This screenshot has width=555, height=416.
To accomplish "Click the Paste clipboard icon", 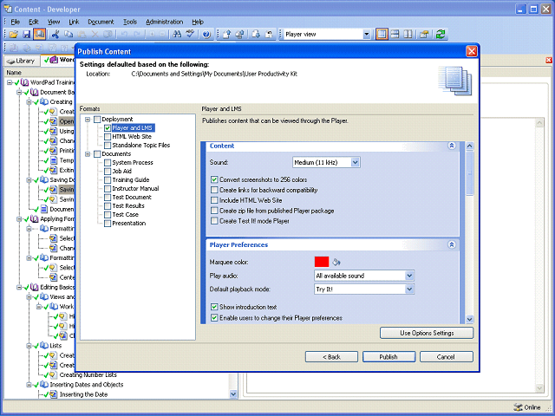I will click(82, 35).
